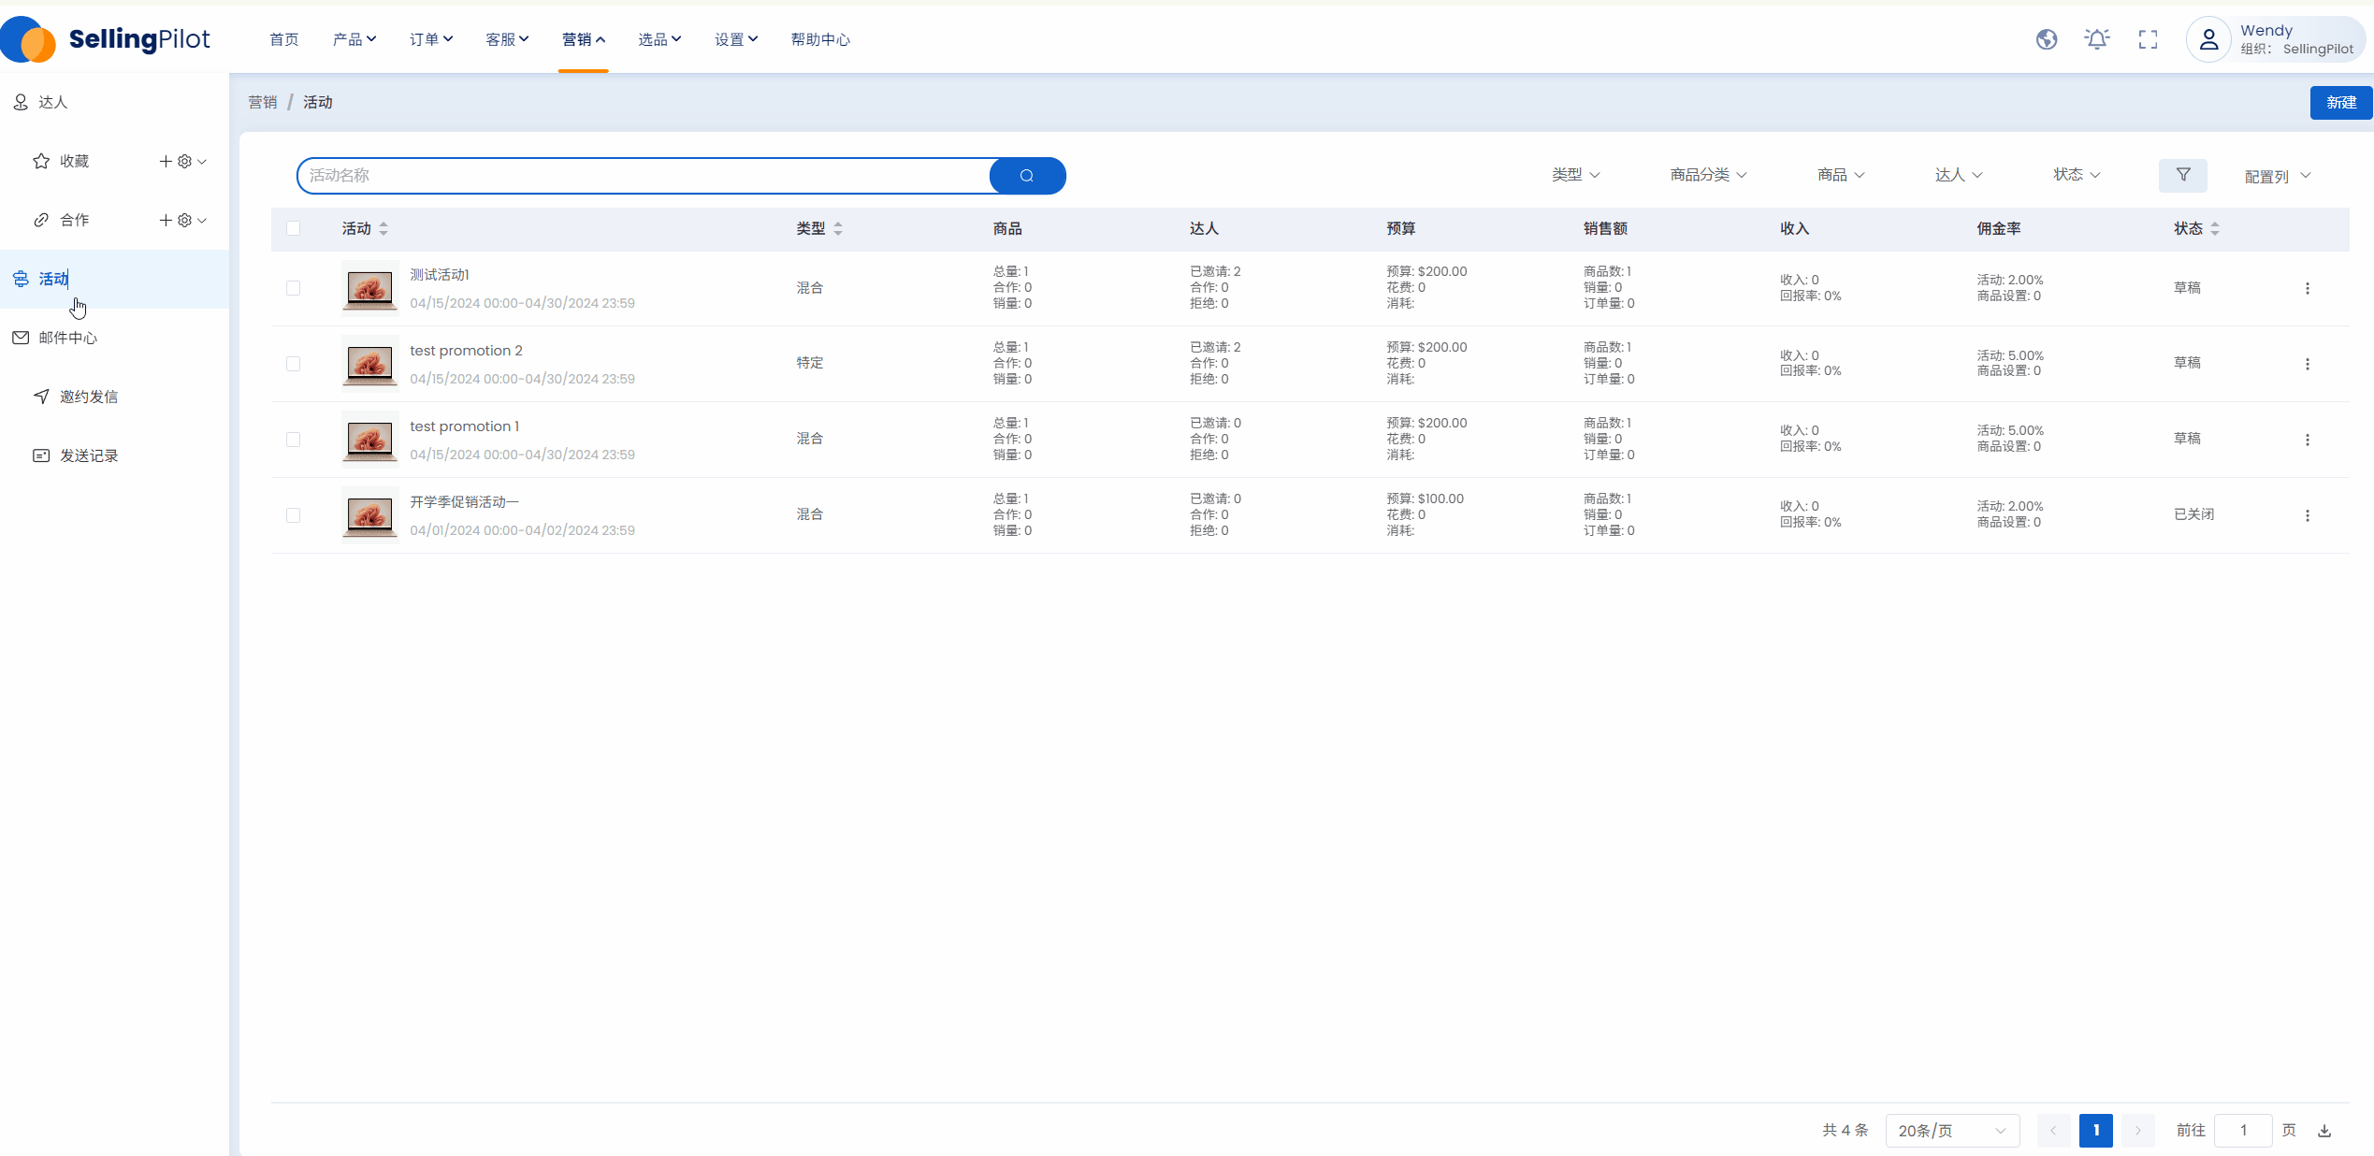Click the globe language icon
Screen dimensions: 2374x1156
pos(2046,39)
